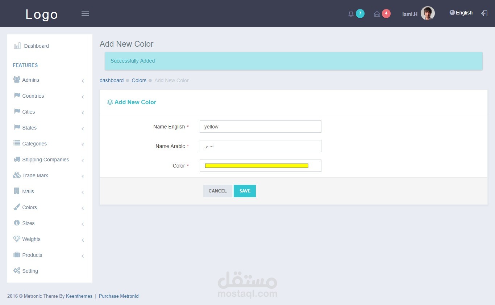Click the Successfully Added alert message
Screen dimensions: 495x305
(x=294, y=61)
